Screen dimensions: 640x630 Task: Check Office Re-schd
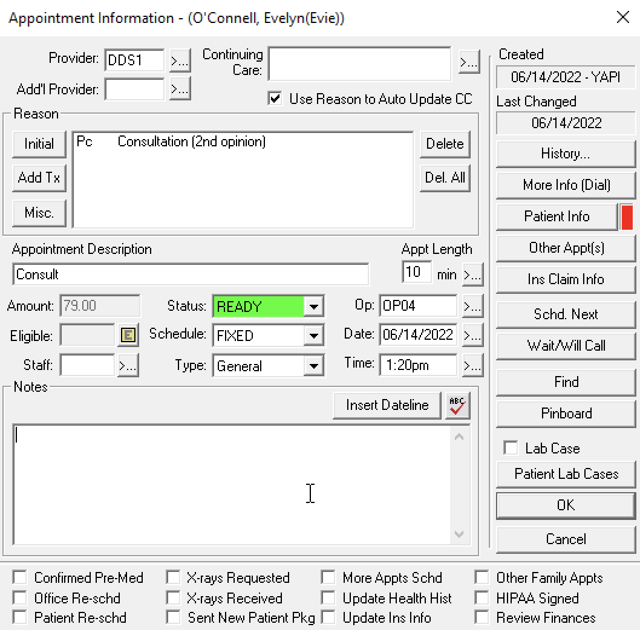(x=19, y=598)
